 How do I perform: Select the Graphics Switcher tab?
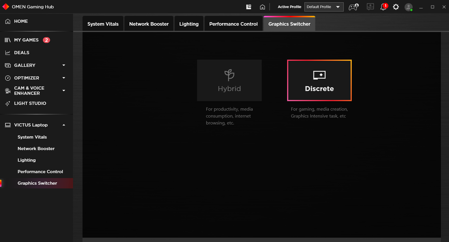click(289, 24)
